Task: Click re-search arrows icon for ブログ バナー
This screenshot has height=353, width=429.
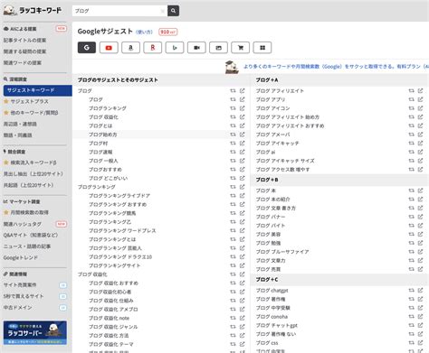Action: (411, 217)
